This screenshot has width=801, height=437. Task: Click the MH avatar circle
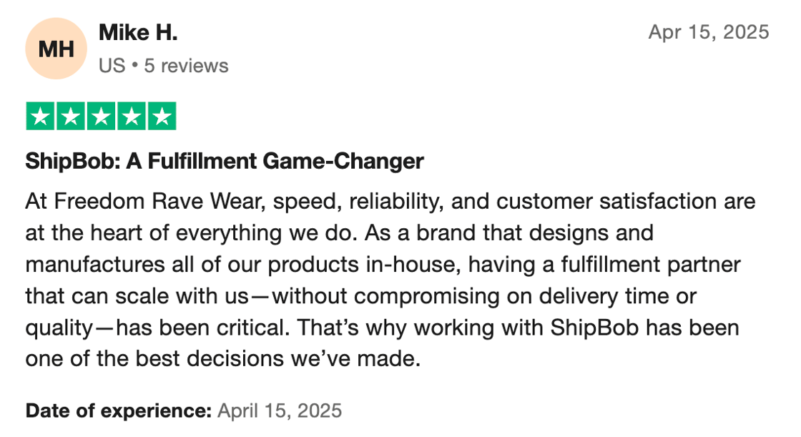click(x=56, y=49)
